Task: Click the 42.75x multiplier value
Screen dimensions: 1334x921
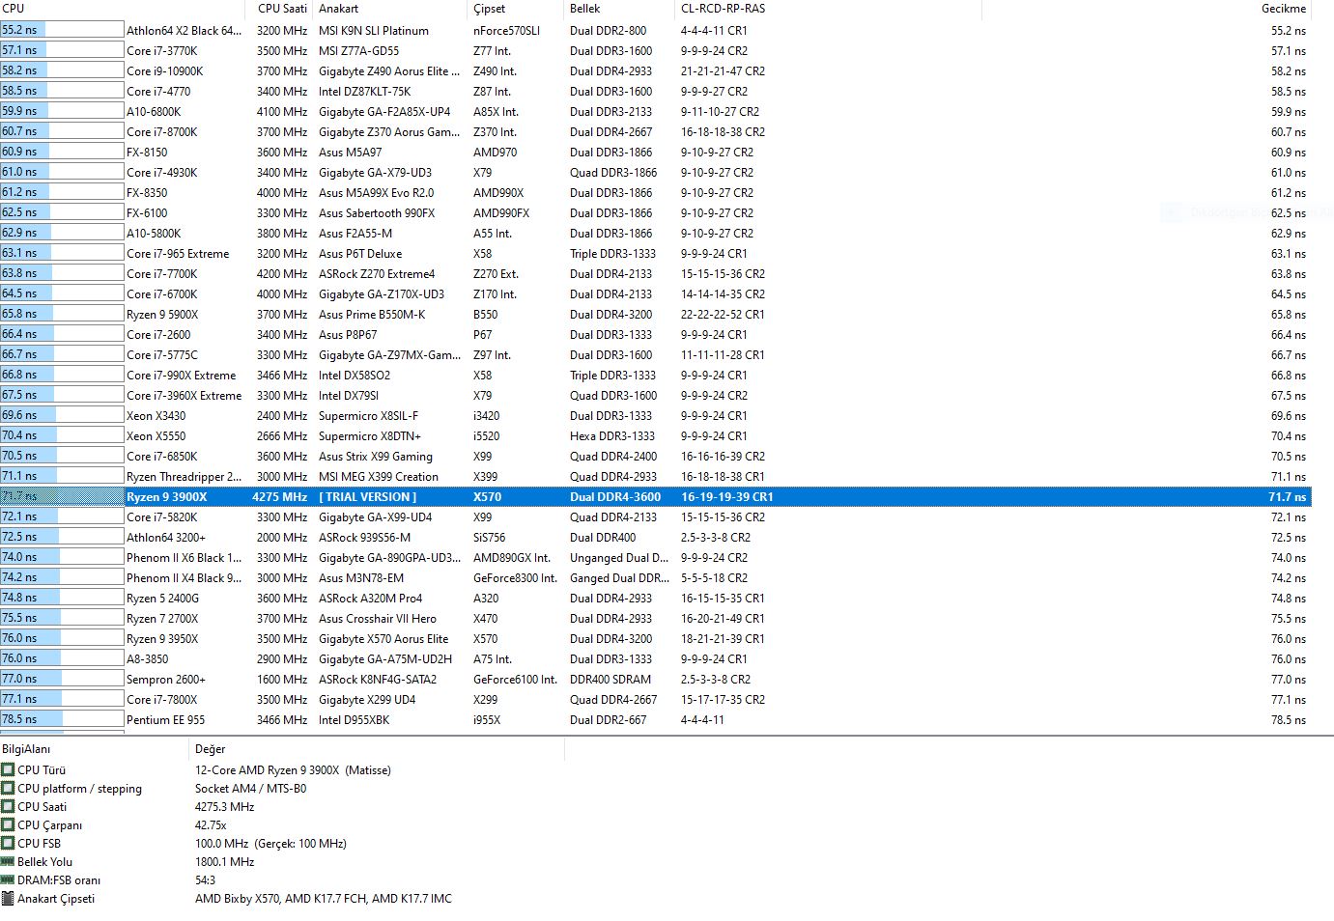Action: 211,824
